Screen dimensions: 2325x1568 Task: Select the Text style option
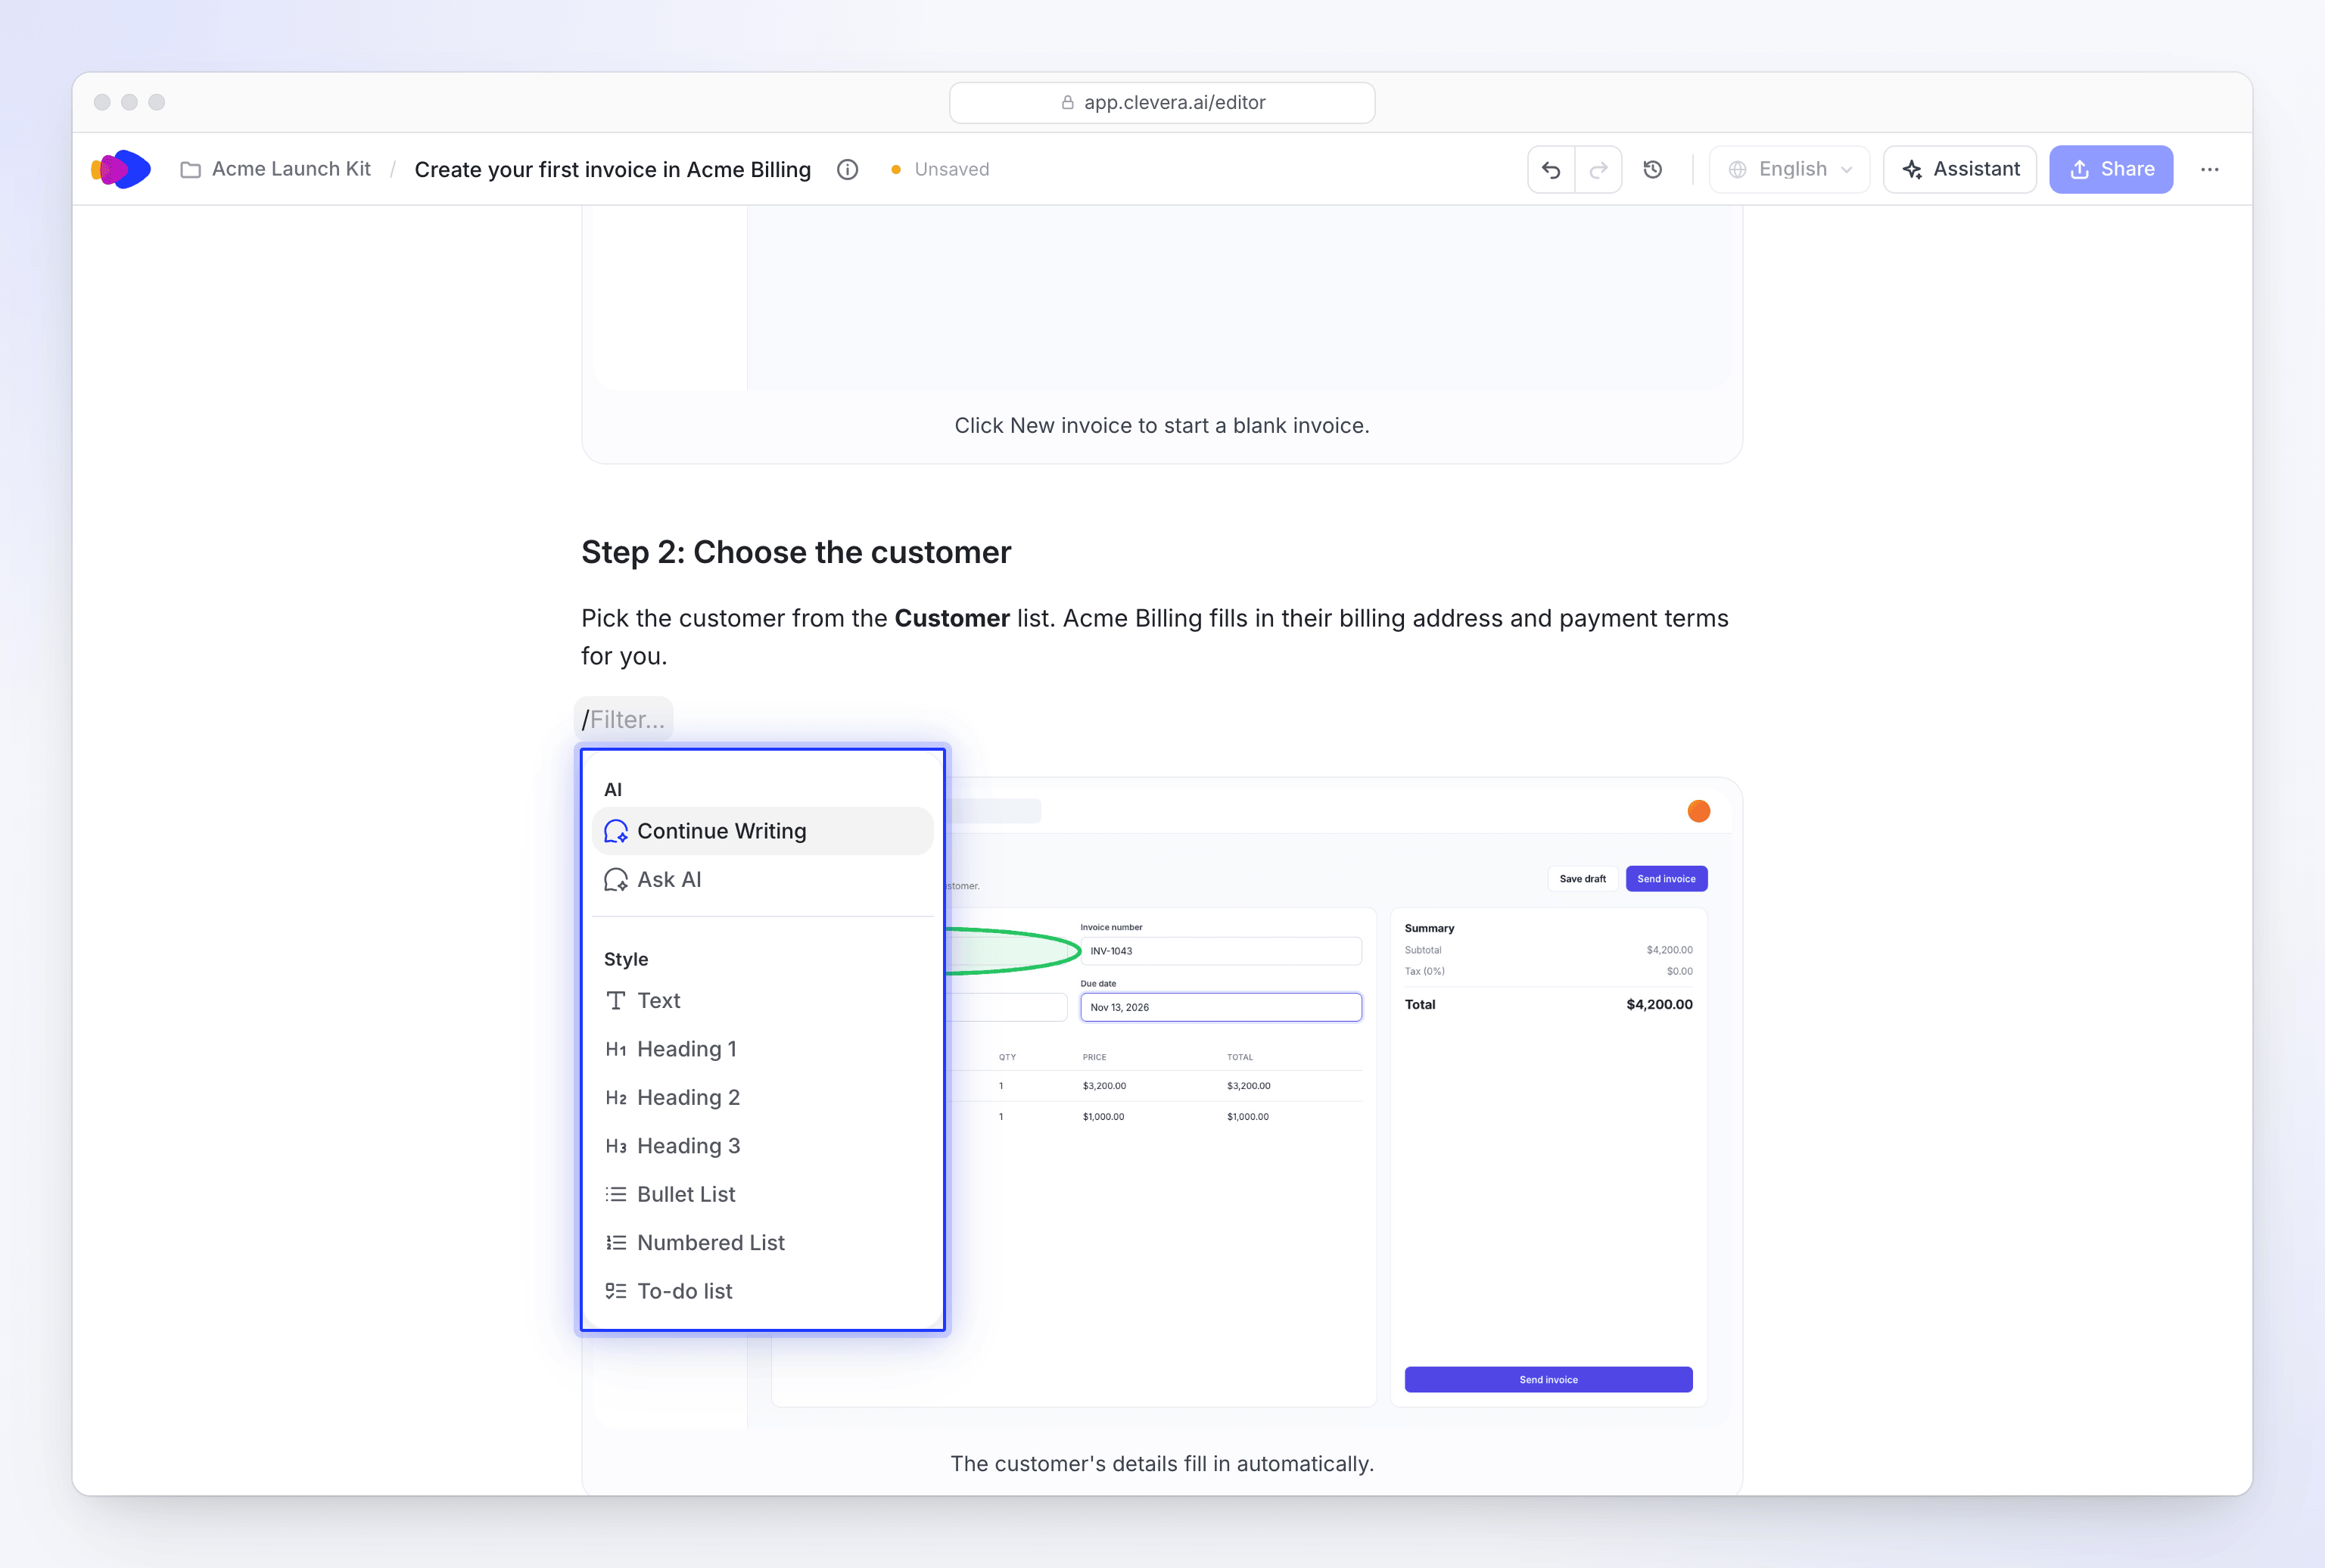(x=763, y=1000)
